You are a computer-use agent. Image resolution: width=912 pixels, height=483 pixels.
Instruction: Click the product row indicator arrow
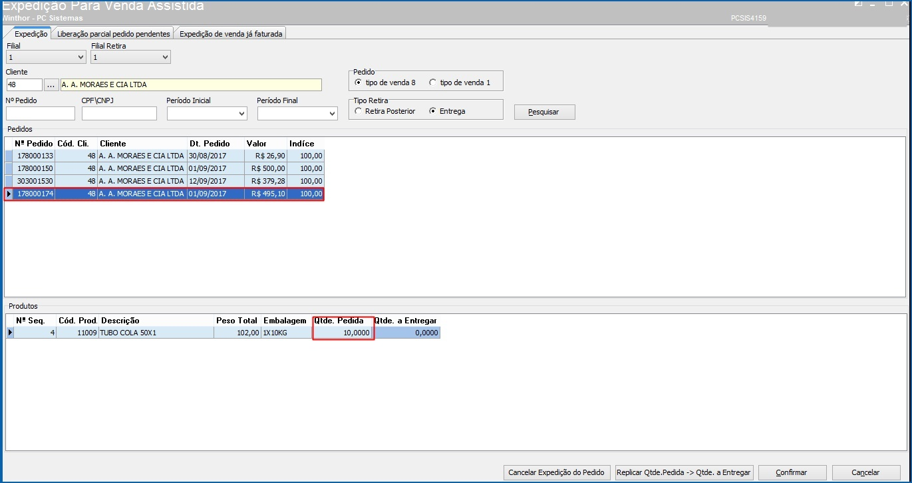click(10, 333)
